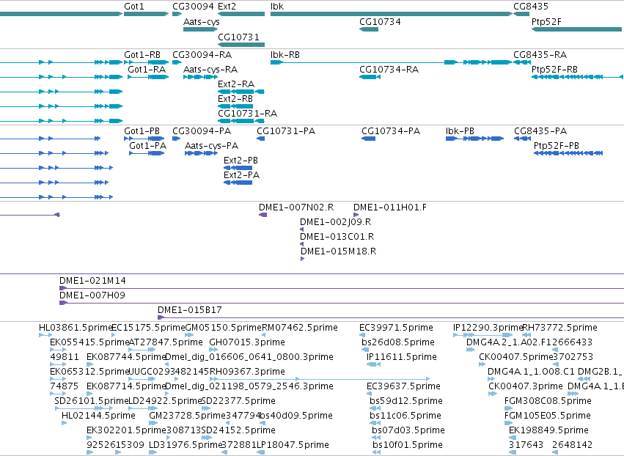
Task: Click the Ibk gene label
Action: tap(277, 7)
